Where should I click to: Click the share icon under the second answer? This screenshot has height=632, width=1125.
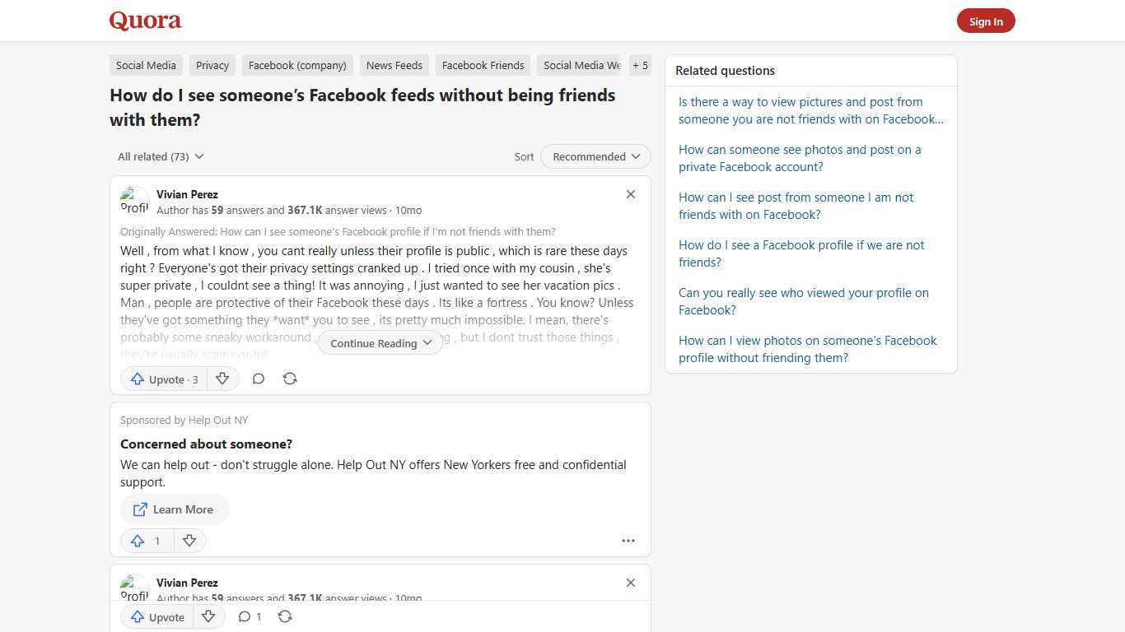[285, 616]
